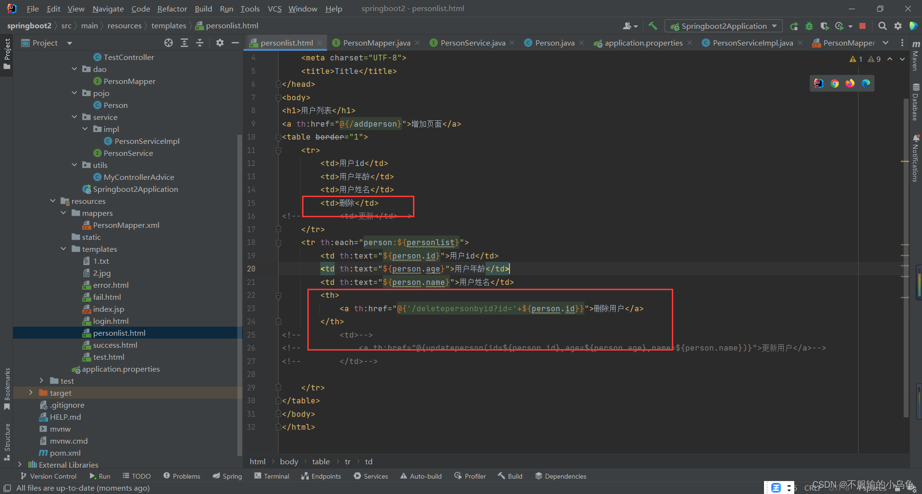
Task: Collapse the pojo package
Action: coord(74,93)
